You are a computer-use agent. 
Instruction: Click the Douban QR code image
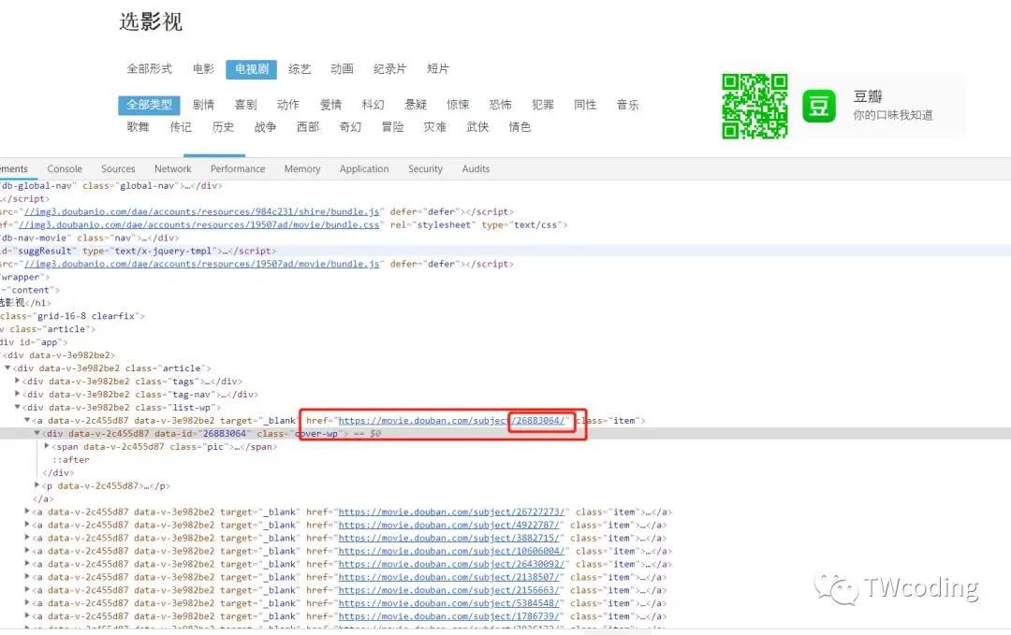click(755, 107)
